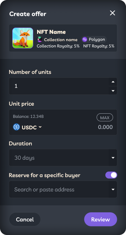Click the fox NFT thumbnail image

coord(23,38)
